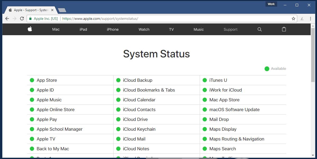This screenshot has width=317, height=159.
Task: Click the browser back arrow
Action: pos(7,19)
